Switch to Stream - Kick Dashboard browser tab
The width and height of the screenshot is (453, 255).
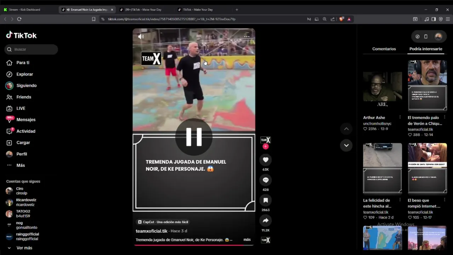point(24,10)
